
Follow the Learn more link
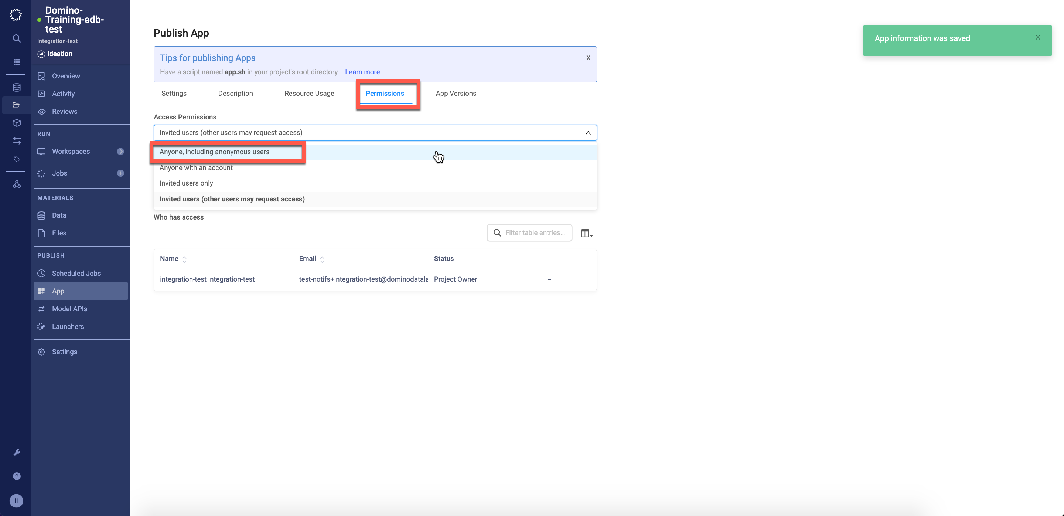362,72
